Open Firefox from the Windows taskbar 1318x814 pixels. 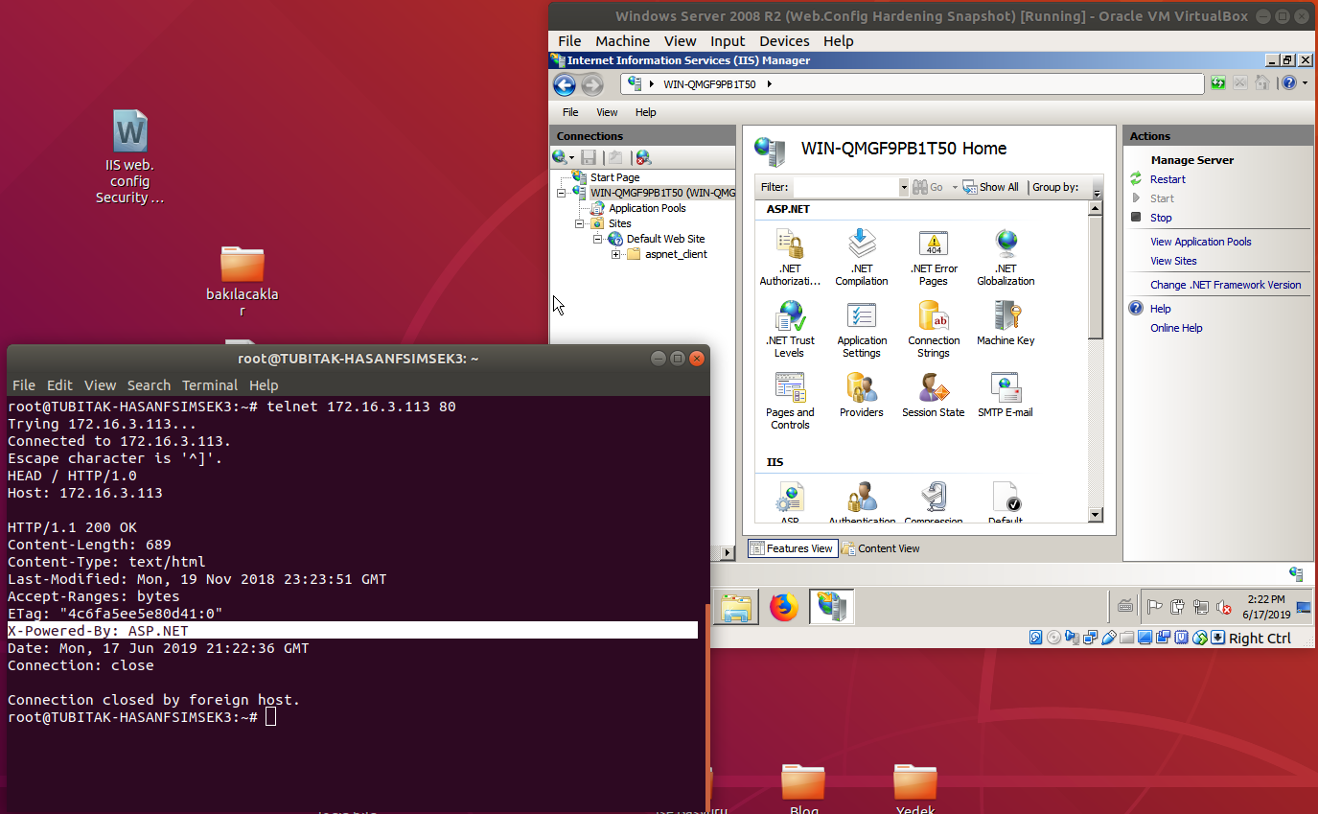click(x=784, y=607)
